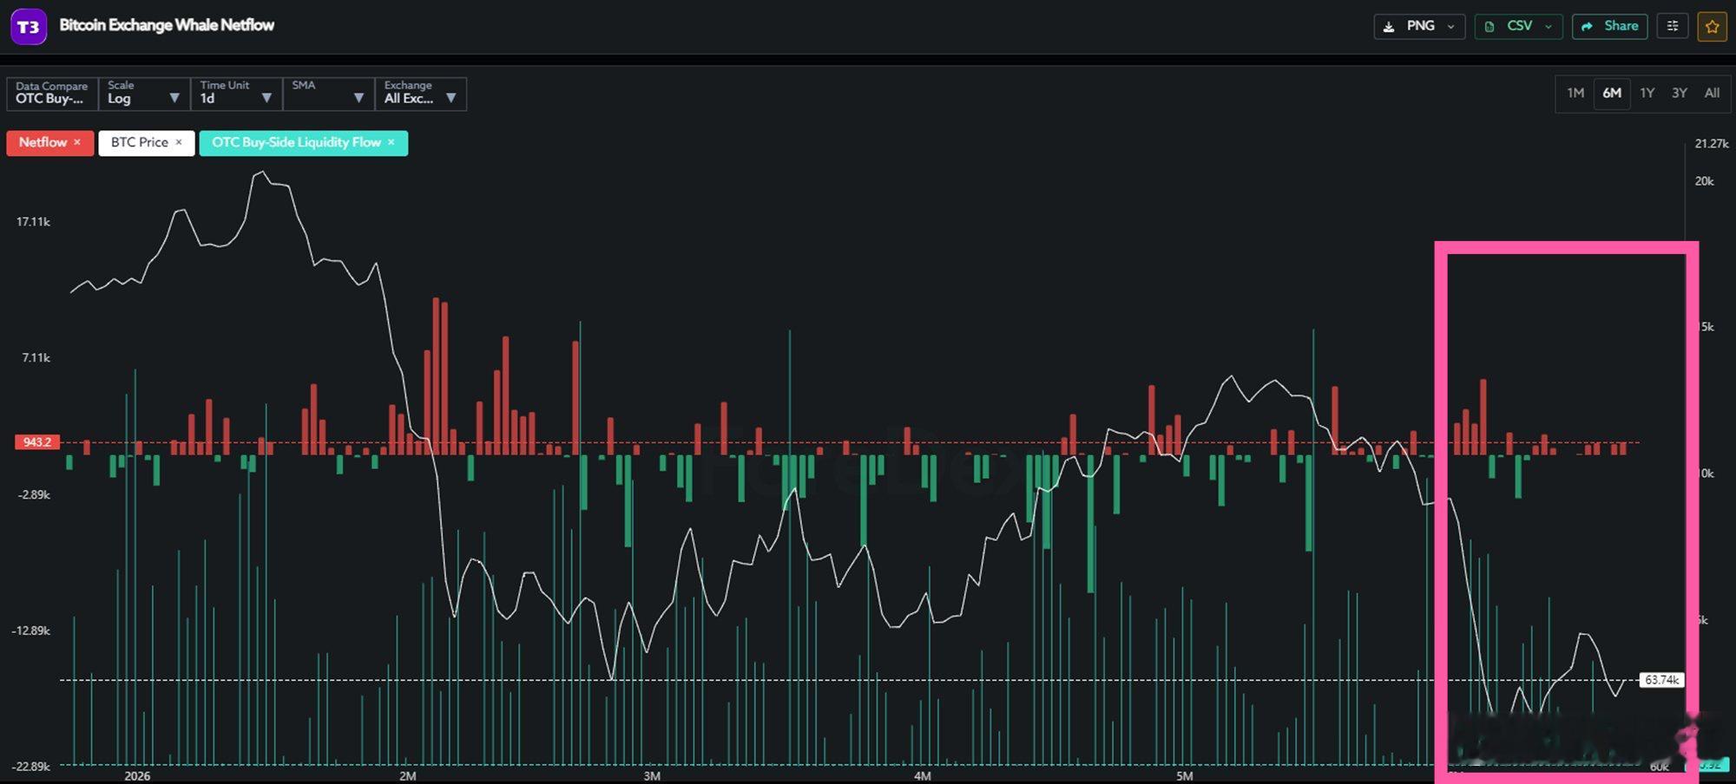Click the 5M date axis label

pyautogui.click(x=1185, y=776)
